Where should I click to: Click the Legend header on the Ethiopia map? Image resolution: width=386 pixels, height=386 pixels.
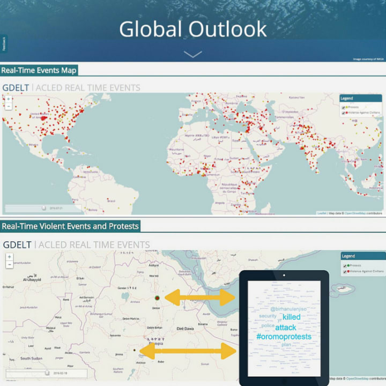363,256
